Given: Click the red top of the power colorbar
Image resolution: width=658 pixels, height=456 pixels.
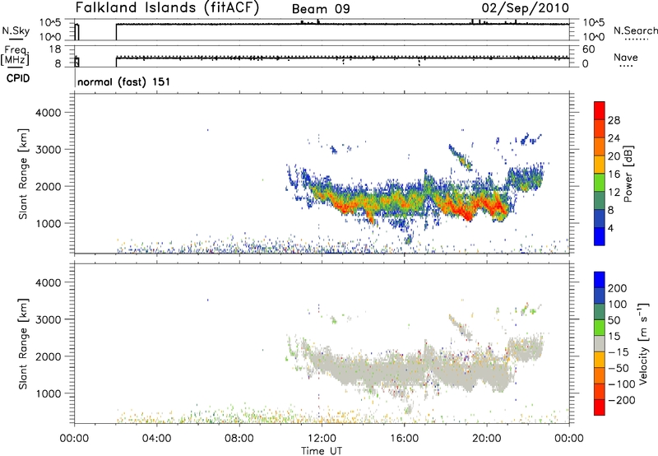Looking at the screenshot, I should coord(600,110).
